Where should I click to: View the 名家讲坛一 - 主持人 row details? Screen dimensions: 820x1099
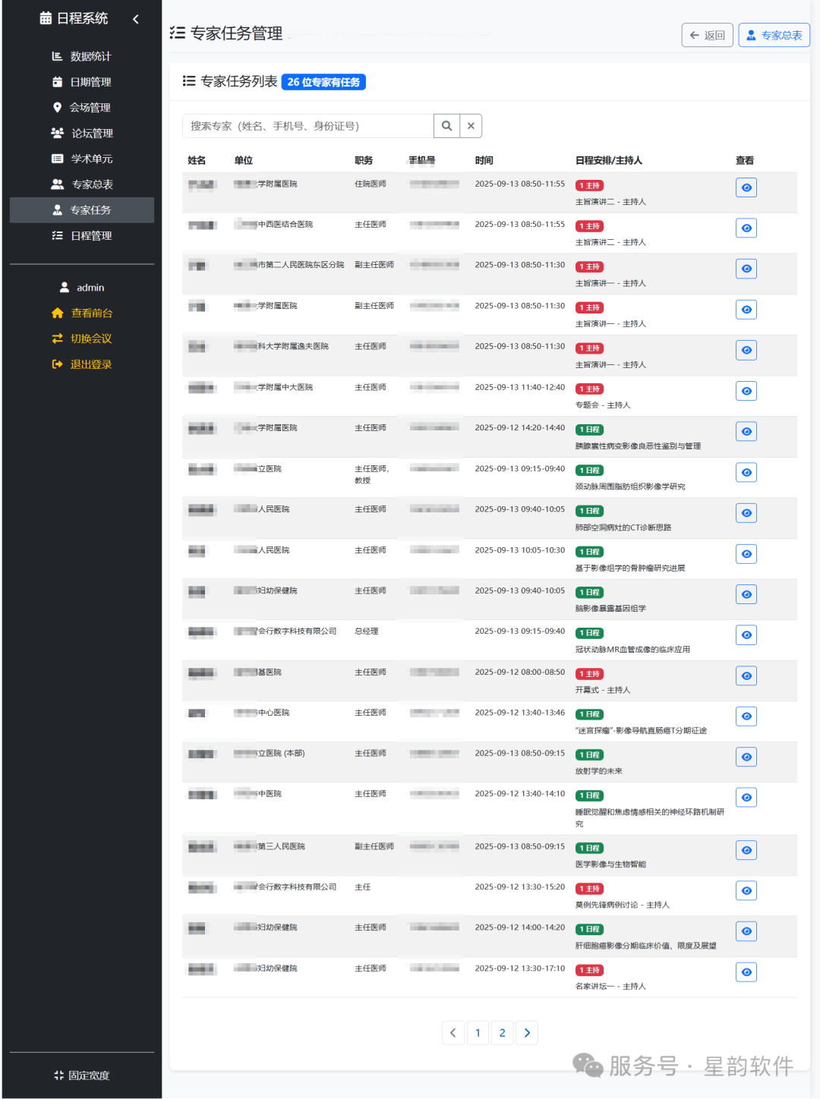click(746, 972)
